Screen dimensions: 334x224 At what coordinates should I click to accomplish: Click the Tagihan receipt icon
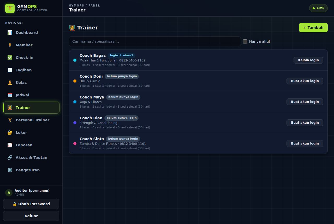point(10,70)
